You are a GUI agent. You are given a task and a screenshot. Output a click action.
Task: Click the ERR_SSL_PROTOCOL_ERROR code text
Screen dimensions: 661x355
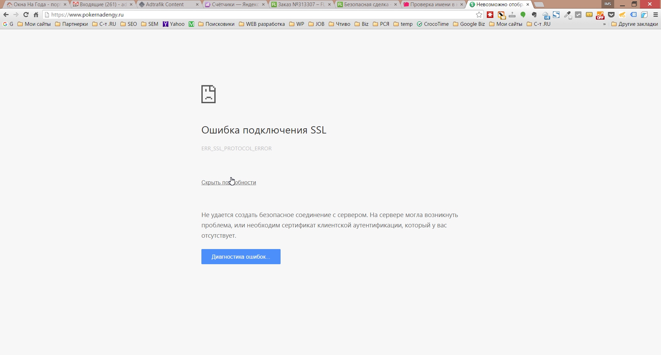237,149
